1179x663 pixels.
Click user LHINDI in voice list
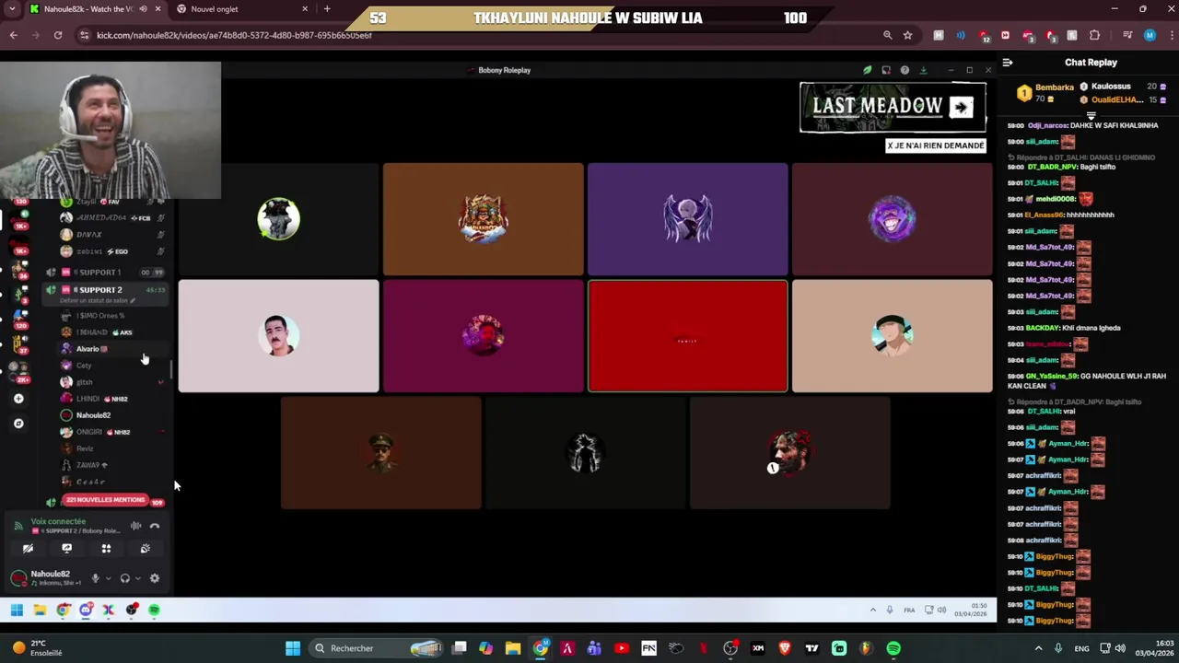click(88, 399)
